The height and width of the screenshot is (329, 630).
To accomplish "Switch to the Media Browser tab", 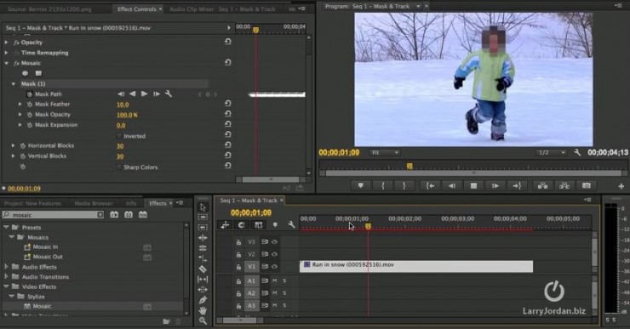I will coord(94,203).
